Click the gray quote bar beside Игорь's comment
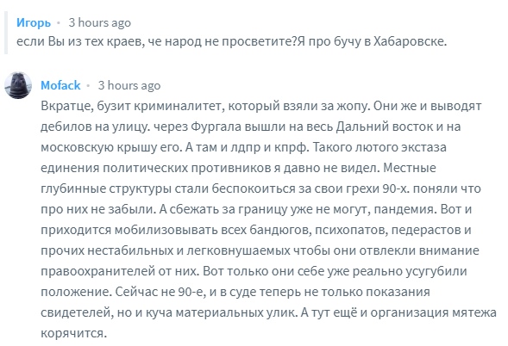Viewport: 508px width, 346px height. [x=6, y=33]
